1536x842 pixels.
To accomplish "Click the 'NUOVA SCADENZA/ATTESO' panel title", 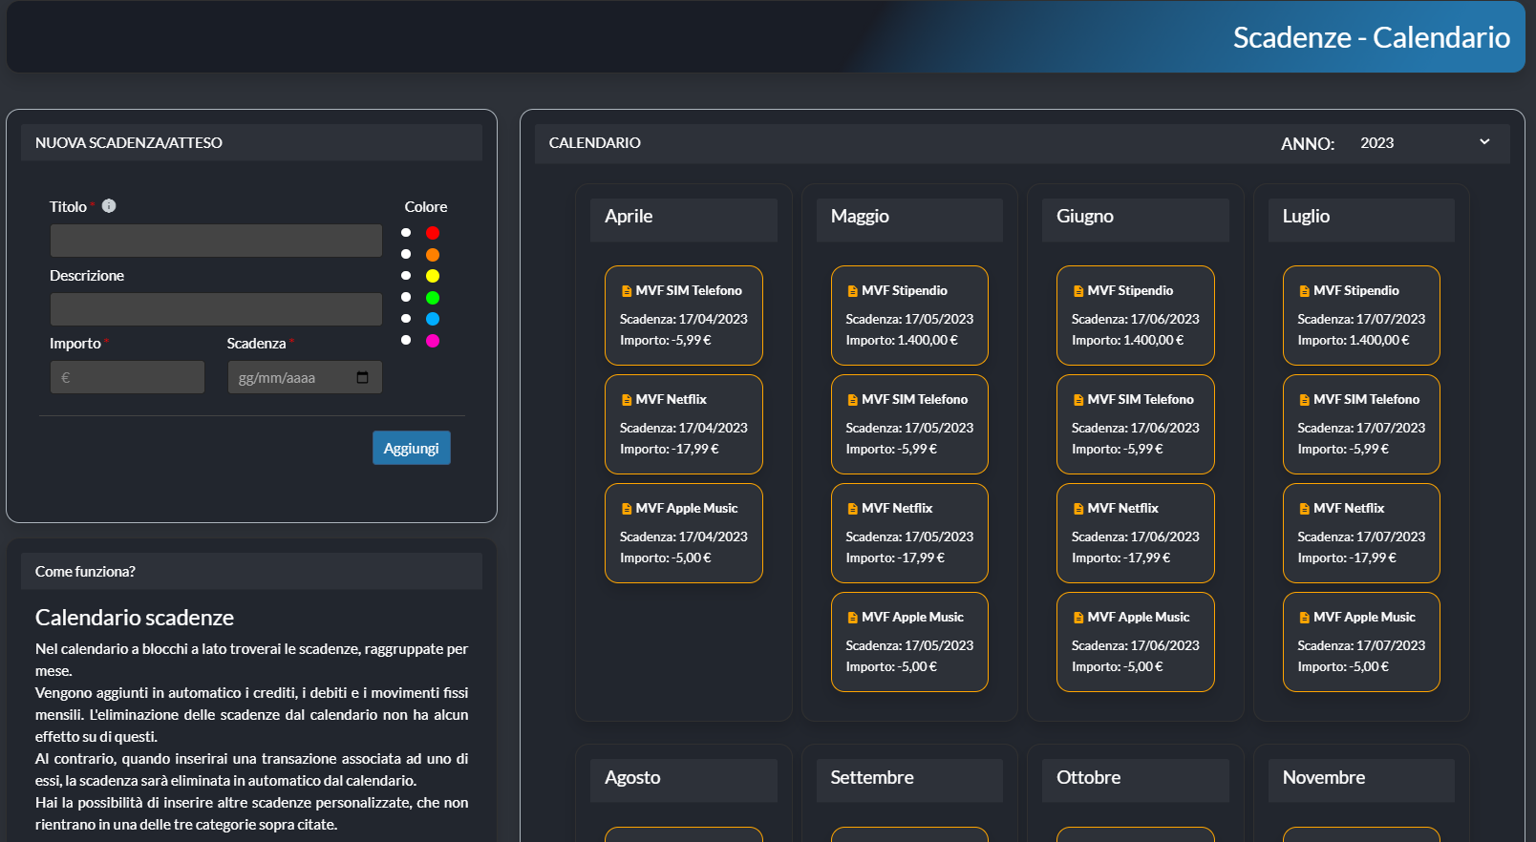I will pos(129,142).
